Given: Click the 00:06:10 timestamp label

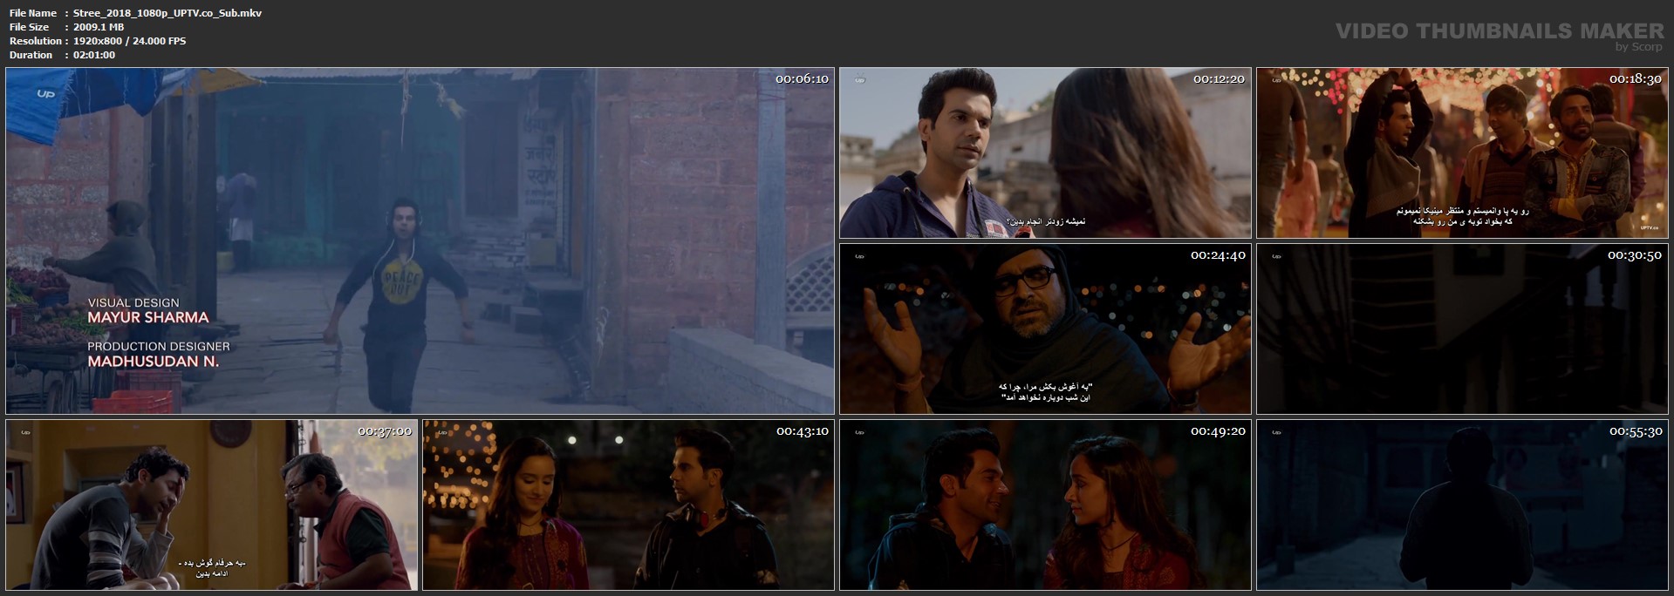Looking at the screenshot, I should tap(802, 78).
